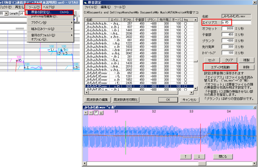The width and height of the screenshot is (258, 167).
Task: Click 周波数表の編集 button
Action: coord(97,100)
